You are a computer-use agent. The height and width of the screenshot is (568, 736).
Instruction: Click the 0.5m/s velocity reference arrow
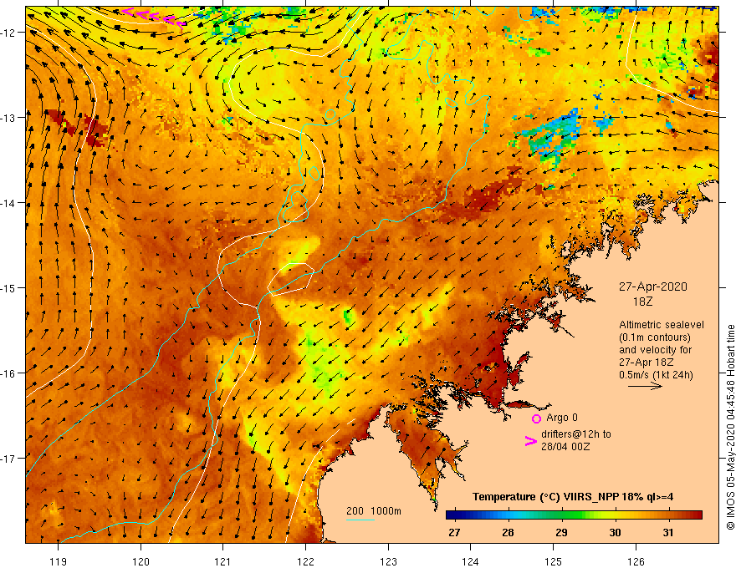click(645, 386)
